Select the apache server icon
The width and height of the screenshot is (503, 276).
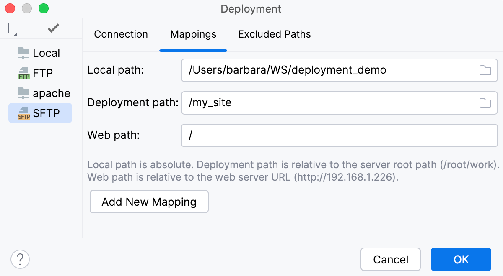[x=24, y=93]
